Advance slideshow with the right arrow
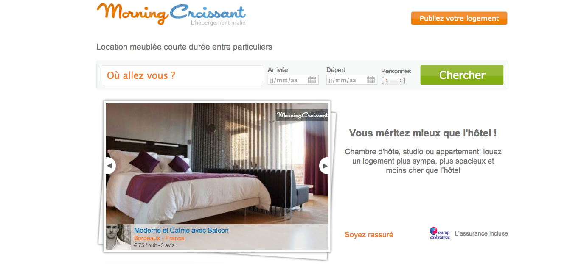 click(x=325, y=166)
